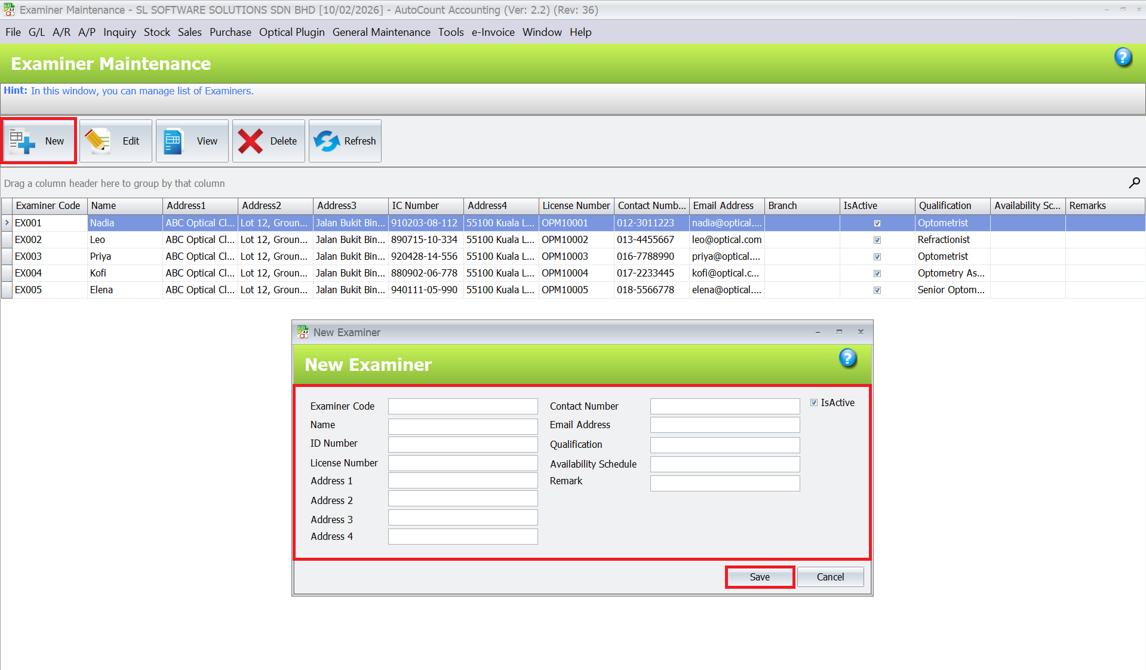Uncheck IsActive for examiner EX002
The width and height of the screenshot is (1146, 670).
pos(877,240)
